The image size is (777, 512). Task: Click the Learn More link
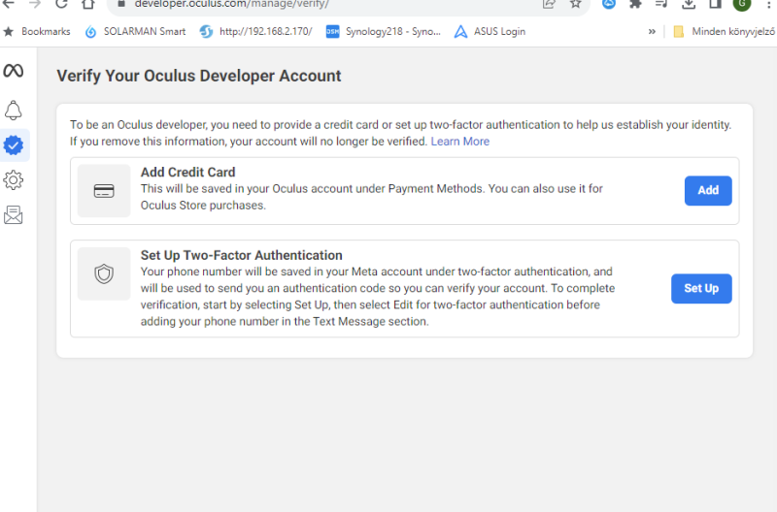459,142
